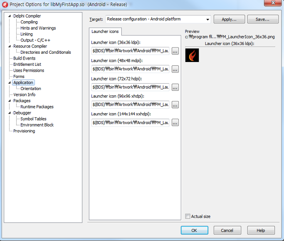Collapse the Delphi Compiler tree node
The image size is (284, 241).
pyautogui.click(x=10, y=16)
